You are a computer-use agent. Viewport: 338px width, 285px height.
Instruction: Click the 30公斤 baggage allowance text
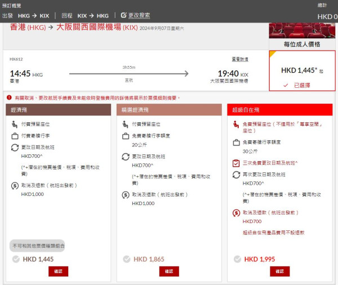point(250,152)
